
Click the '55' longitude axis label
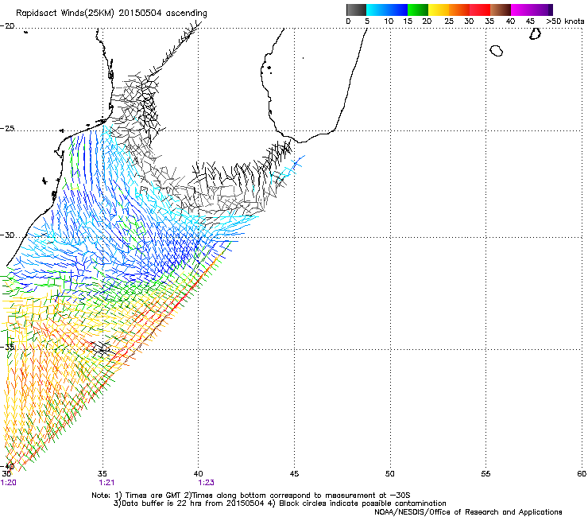(x=485, y=474)
